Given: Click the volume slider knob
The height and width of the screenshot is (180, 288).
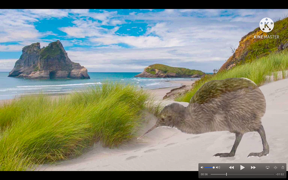Looking at the screenshot, I should tap(214, 167).
